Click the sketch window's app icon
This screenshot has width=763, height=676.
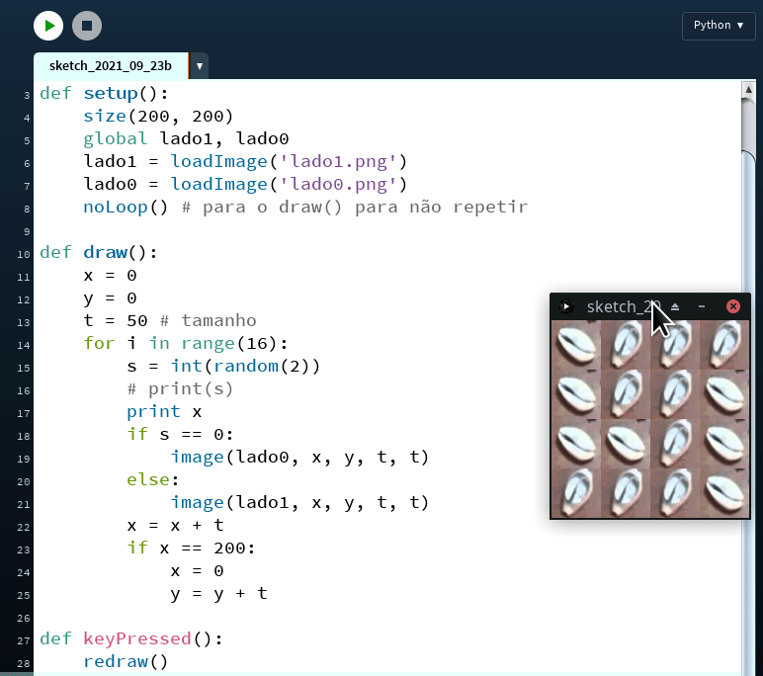click(565, 306)
